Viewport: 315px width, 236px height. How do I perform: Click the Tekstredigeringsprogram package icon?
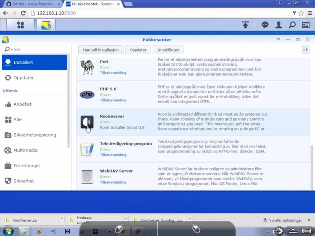87,149
